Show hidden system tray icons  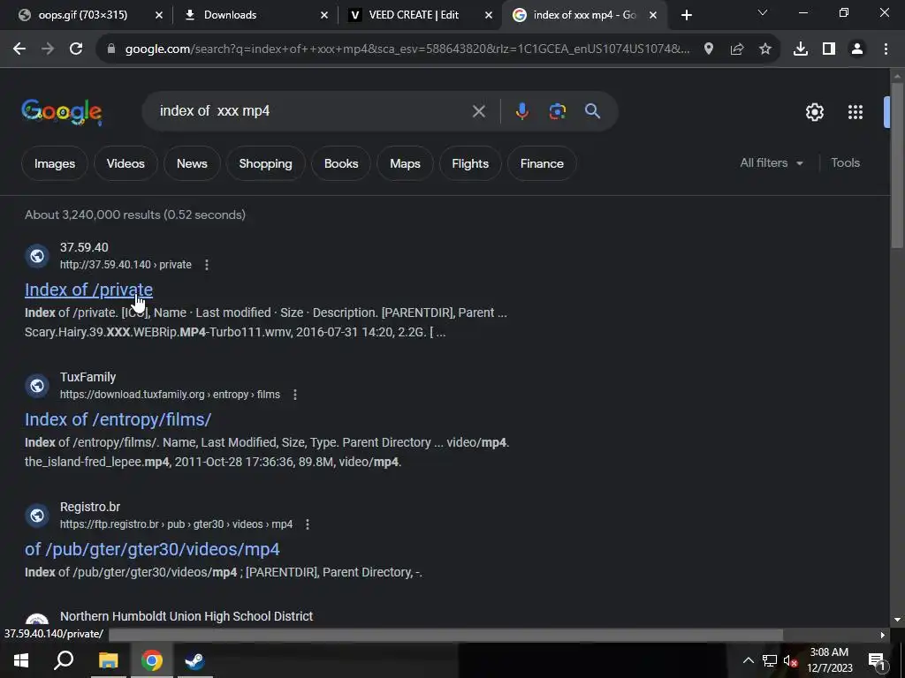[748, 660]
